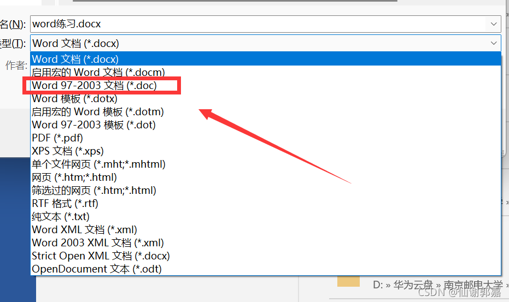Click the save type combo box field
The image size is (509, 302).
[x=266, y=43]
